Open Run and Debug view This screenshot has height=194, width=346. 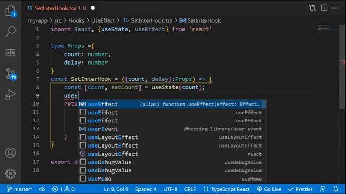pyautogui.click(x=10, y=95)
